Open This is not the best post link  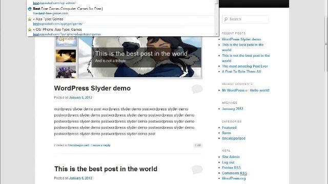pyautogui.click(x=246, y=58)
